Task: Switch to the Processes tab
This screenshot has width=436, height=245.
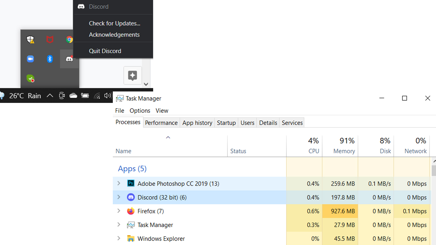Action: pos(128,122)
